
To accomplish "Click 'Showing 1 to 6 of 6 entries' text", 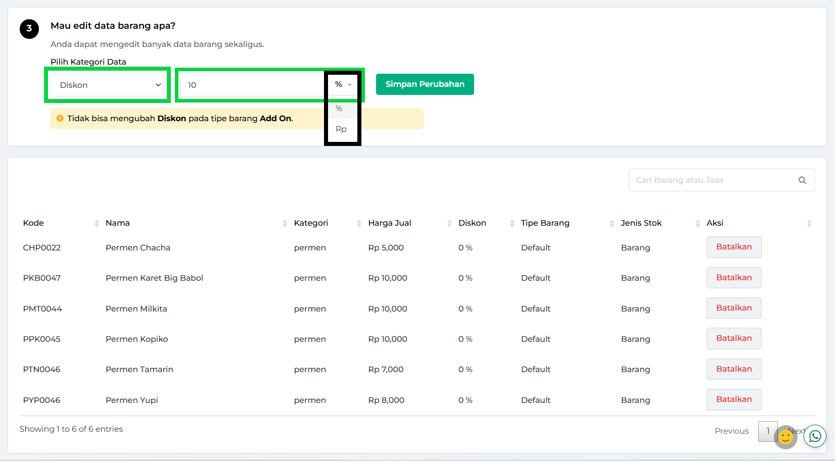I will tap(71, 429).
